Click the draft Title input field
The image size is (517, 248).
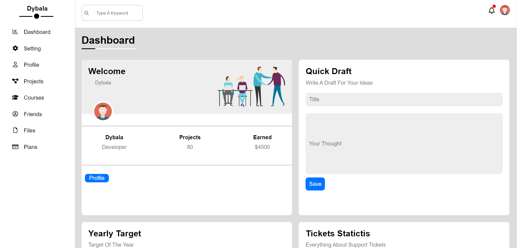404,100
